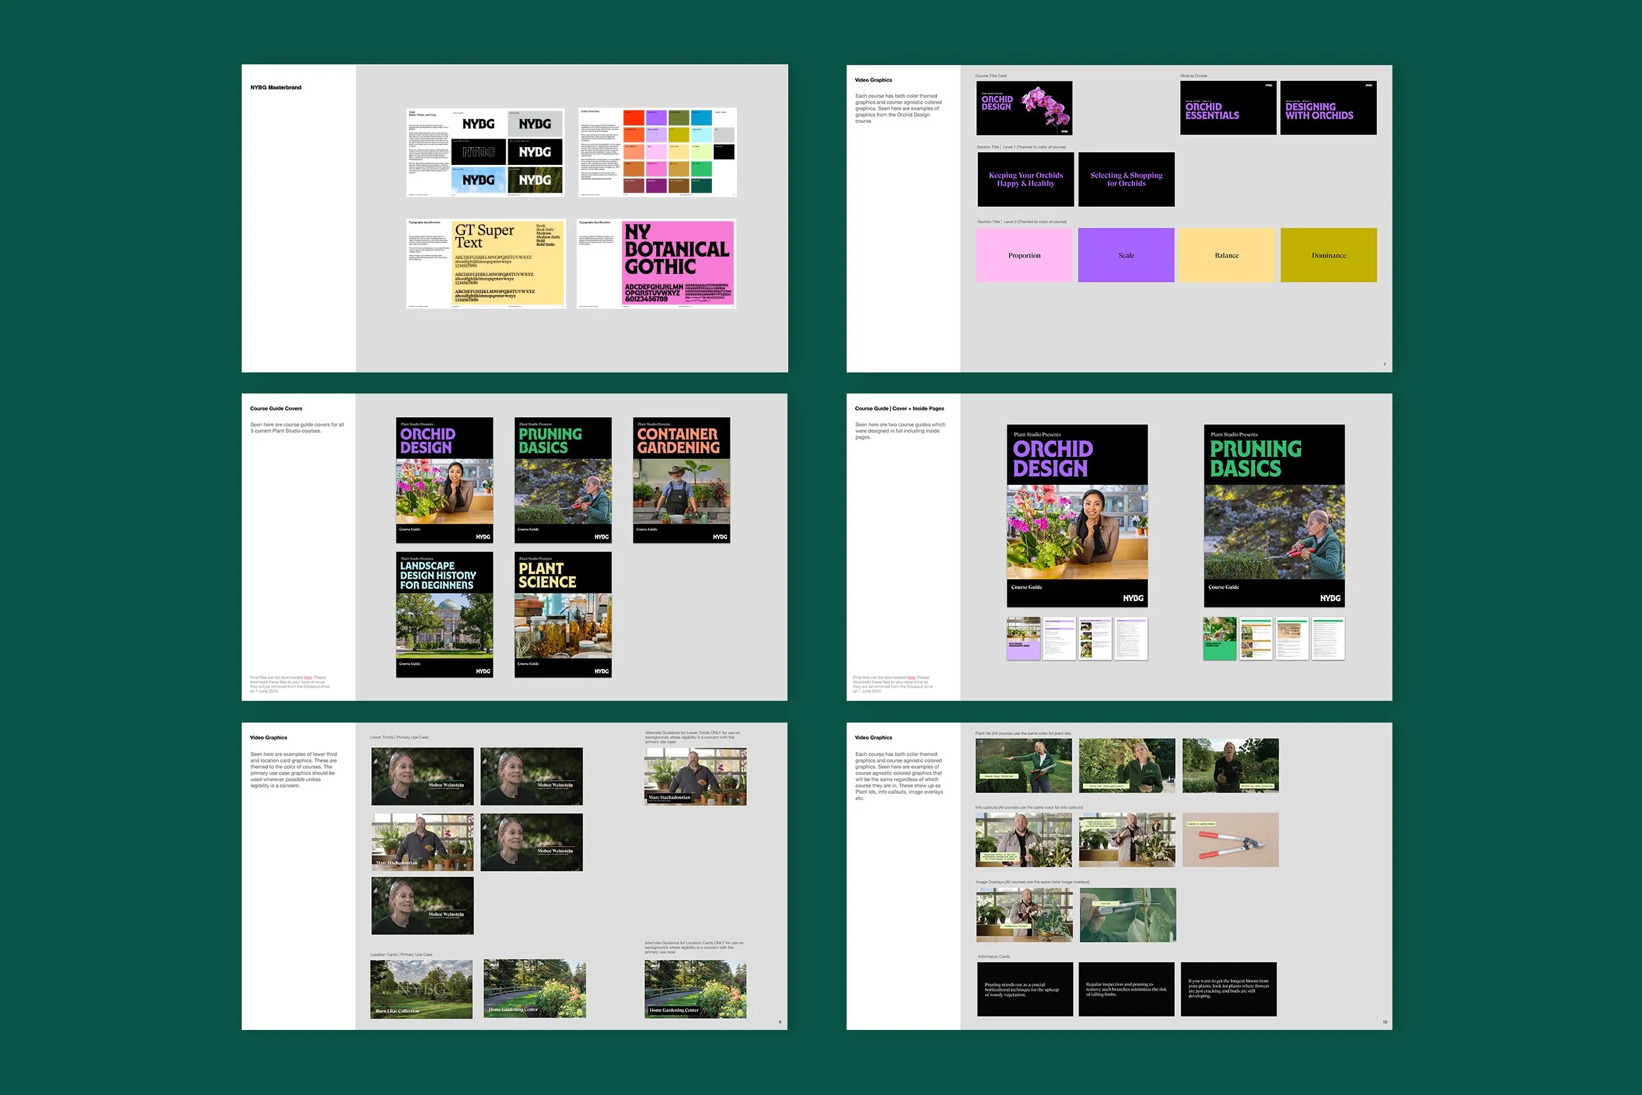Click the red pruning shears info callout image
1642x1095 pixels.
(x=1230, y=839)
